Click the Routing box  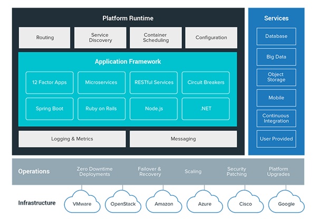tap(44, 37)
